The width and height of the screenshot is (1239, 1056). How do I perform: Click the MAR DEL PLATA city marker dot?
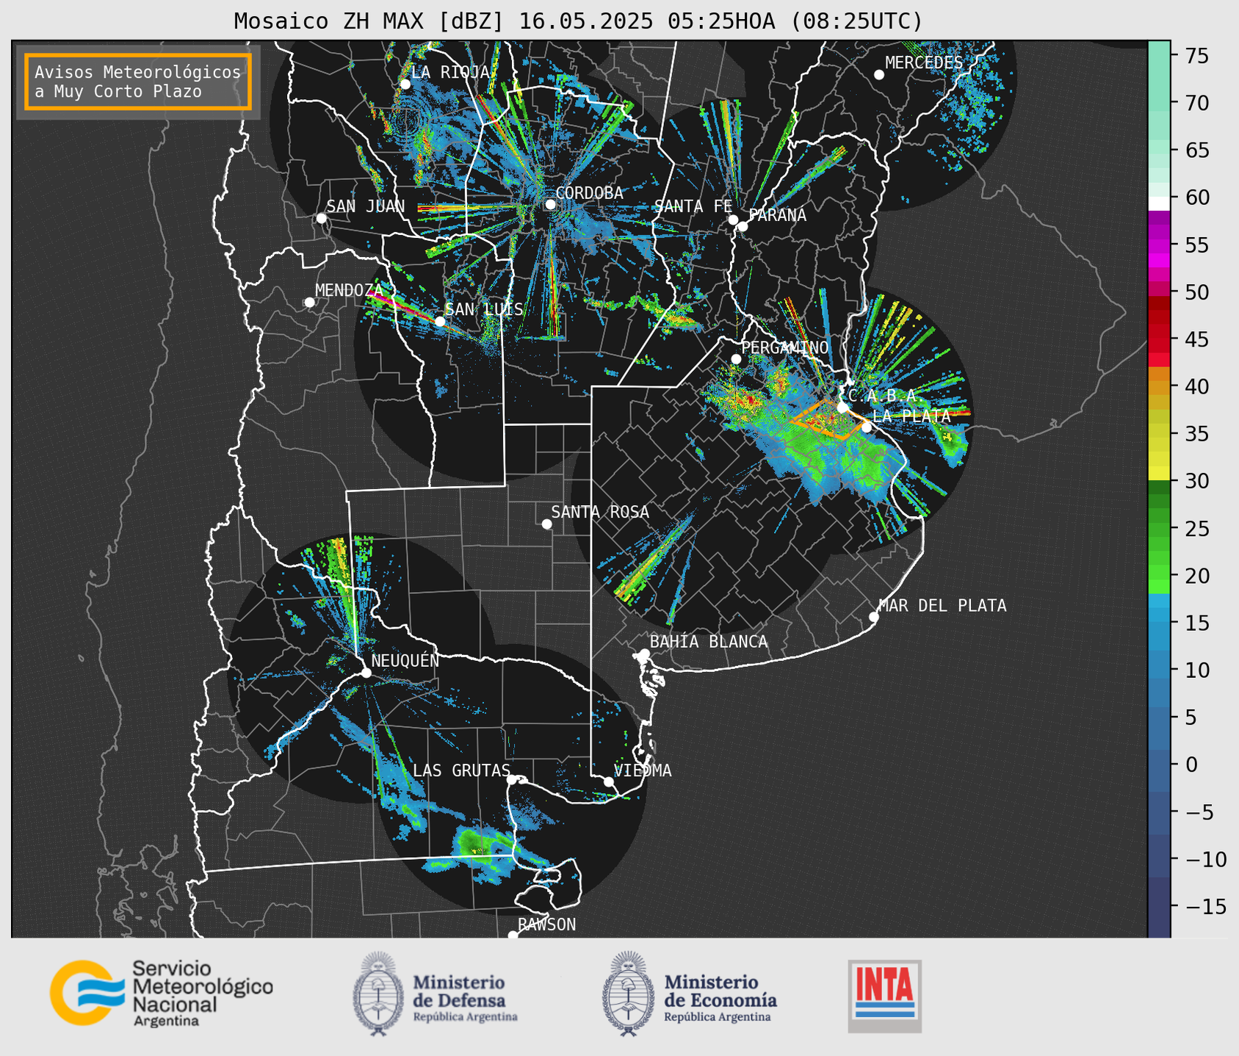tap(874, 617)
